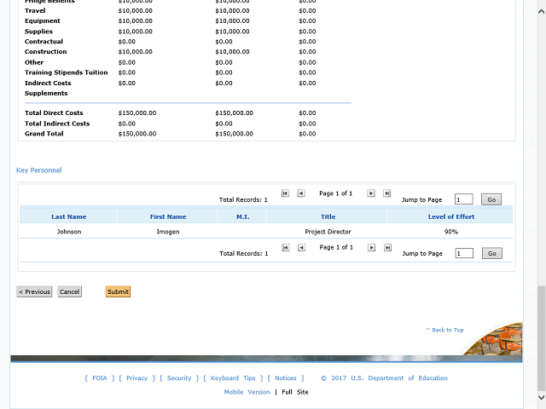Click the Equipment row label
This screenshot has height=409, width=546.
pyautogui.click(x=42, y=20)
